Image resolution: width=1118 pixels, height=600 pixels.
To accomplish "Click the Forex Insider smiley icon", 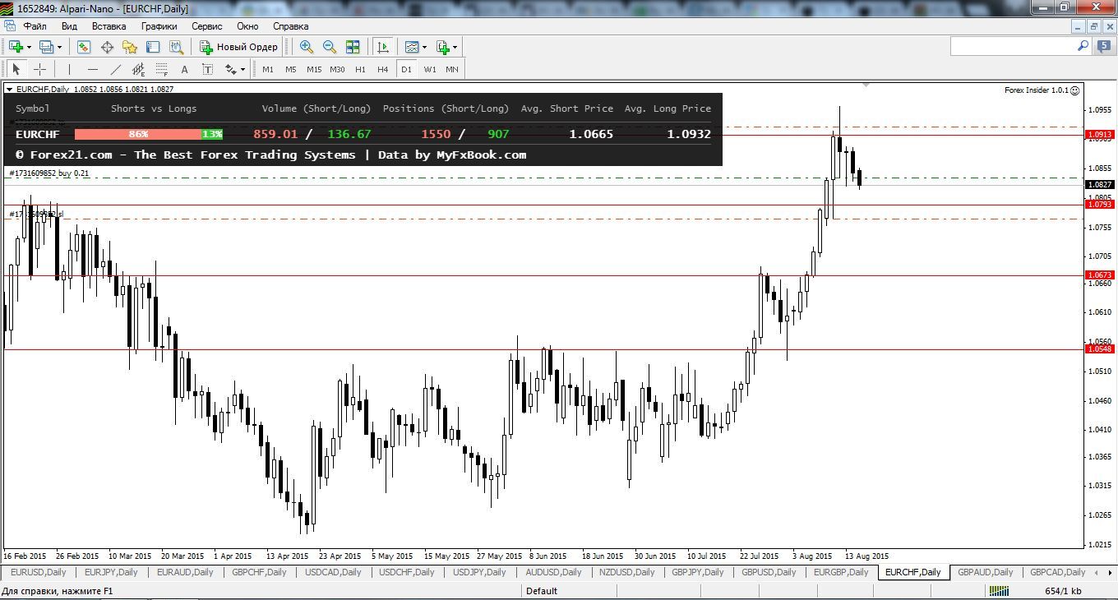I will click(1075, 90).
